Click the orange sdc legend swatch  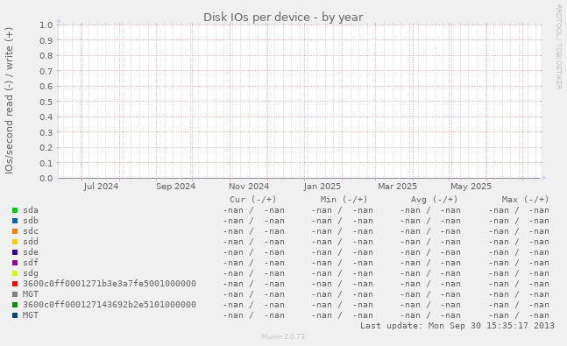coord(15,231)
